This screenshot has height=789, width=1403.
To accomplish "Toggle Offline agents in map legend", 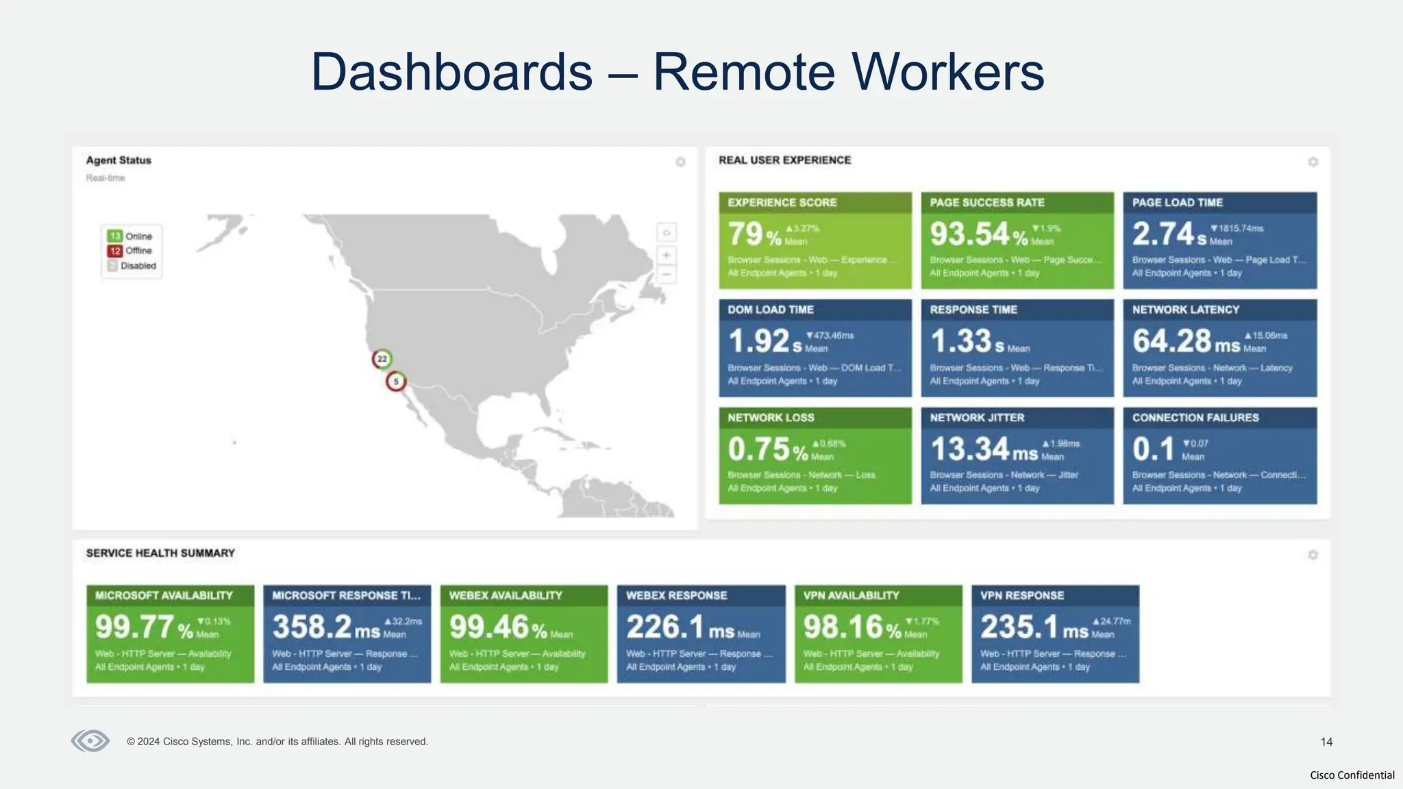I will [x=130, y=251].
